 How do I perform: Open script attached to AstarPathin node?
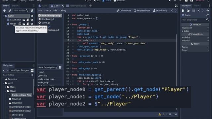click(28, 20)
